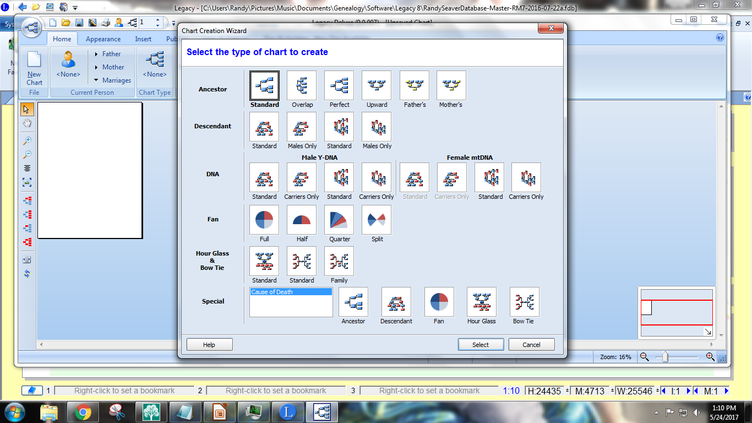Image resolution: width=752 pixels, height=423 pixels.
Task: Close the Chart Creation Wizard dialog
Action: coord(550,29)
